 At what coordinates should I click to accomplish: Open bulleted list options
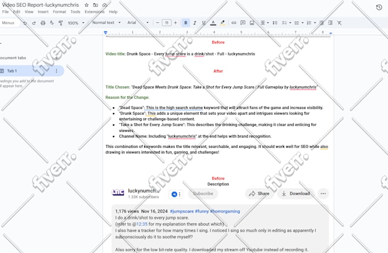tap(298, 23)
